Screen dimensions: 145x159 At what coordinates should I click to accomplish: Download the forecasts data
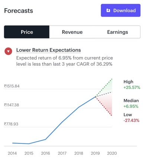point(120,10)
